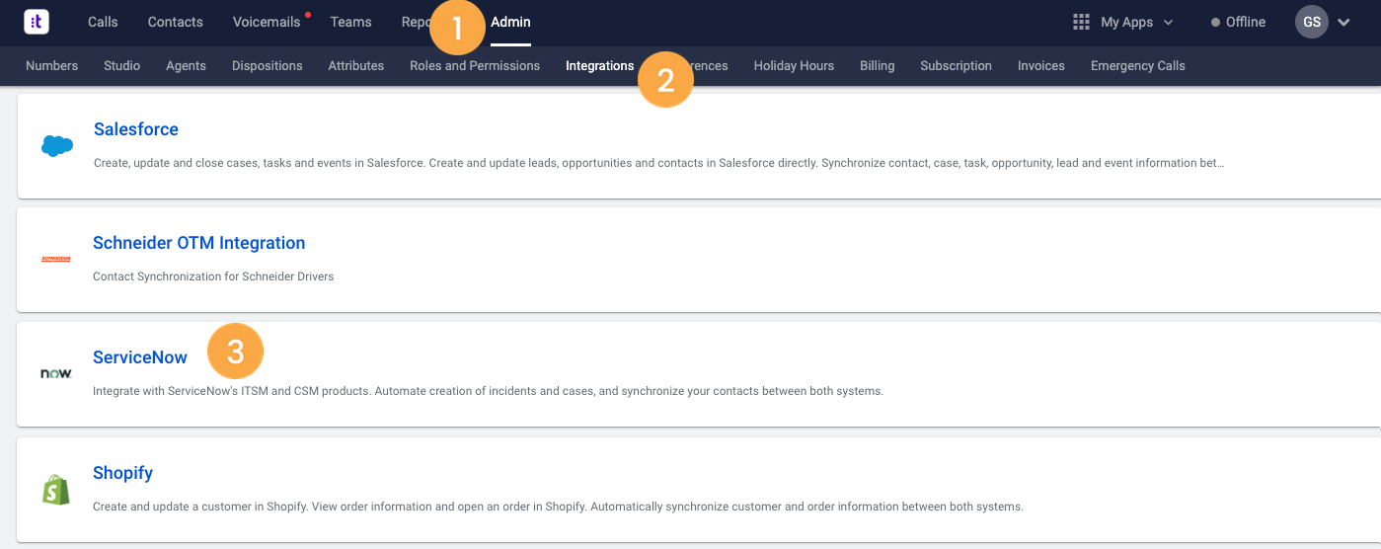1381x549 pixels.
Task: Go to Agents admin section
Action: pos(187,66)
